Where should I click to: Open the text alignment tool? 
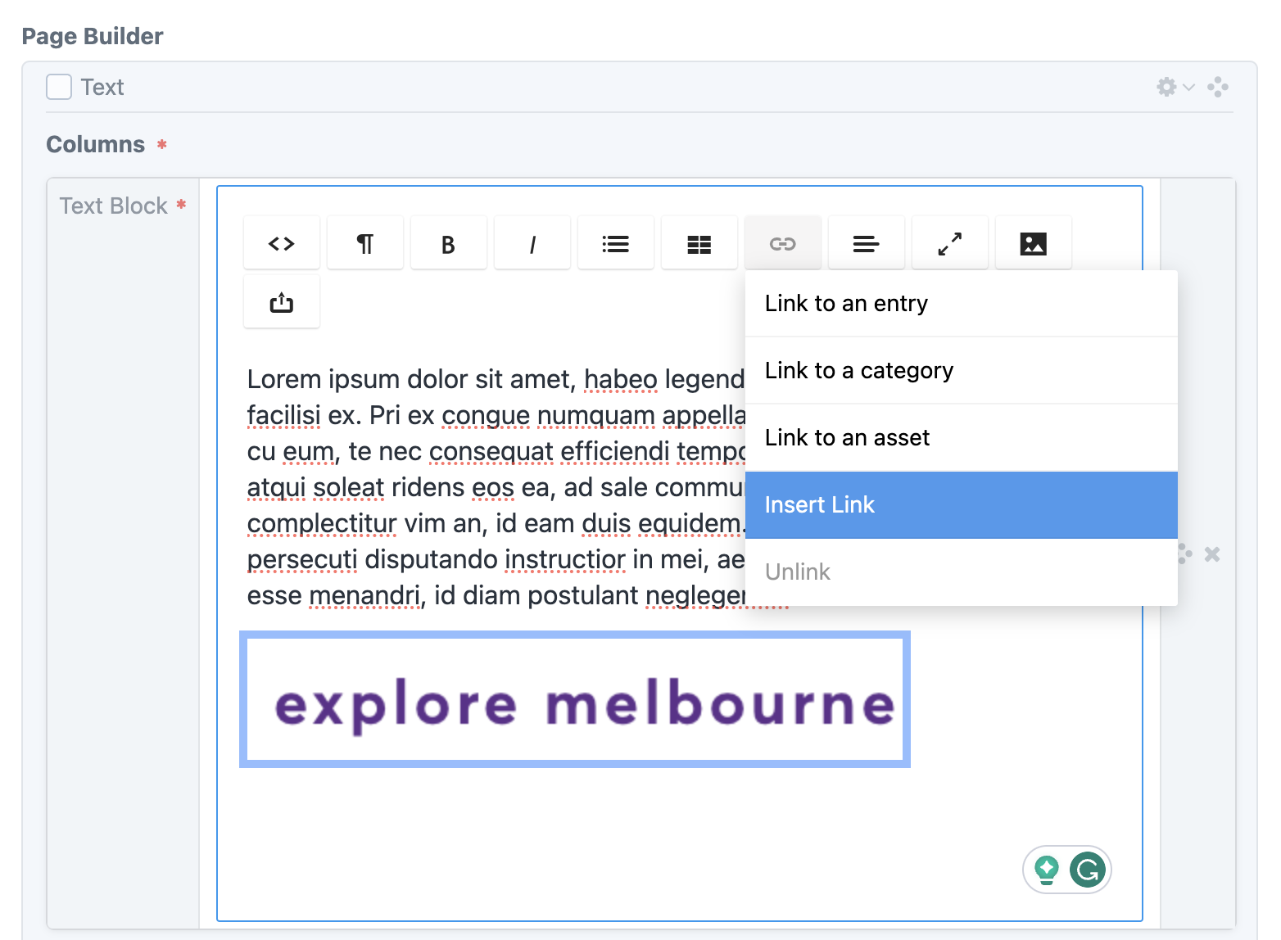(867, 243)
